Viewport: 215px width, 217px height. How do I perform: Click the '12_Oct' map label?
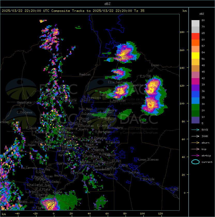point(116,161)
